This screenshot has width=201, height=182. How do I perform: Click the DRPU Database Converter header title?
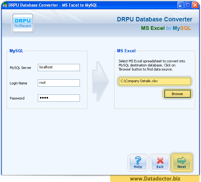154,20
